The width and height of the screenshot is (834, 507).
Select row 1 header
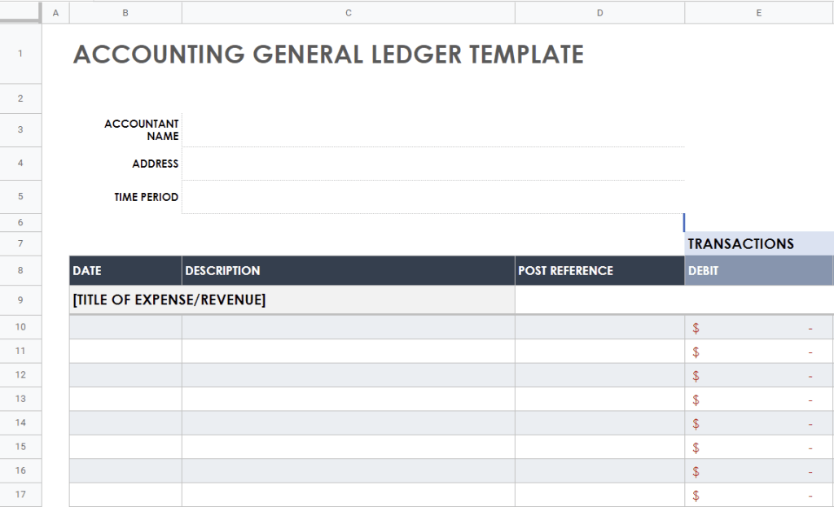[20, 54]
